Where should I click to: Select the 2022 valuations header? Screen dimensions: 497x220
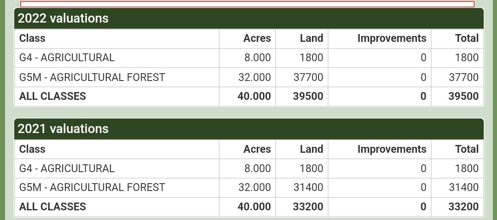click(x=249, y=18)
